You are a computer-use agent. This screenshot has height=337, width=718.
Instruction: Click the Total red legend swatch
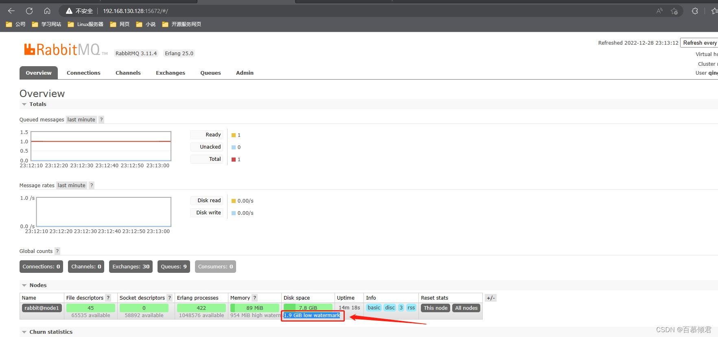234,160
